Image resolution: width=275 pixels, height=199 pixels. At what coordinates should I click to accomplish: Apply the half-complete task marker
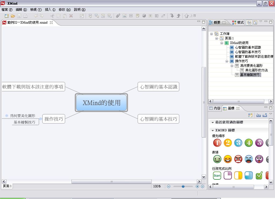[238, 175]
